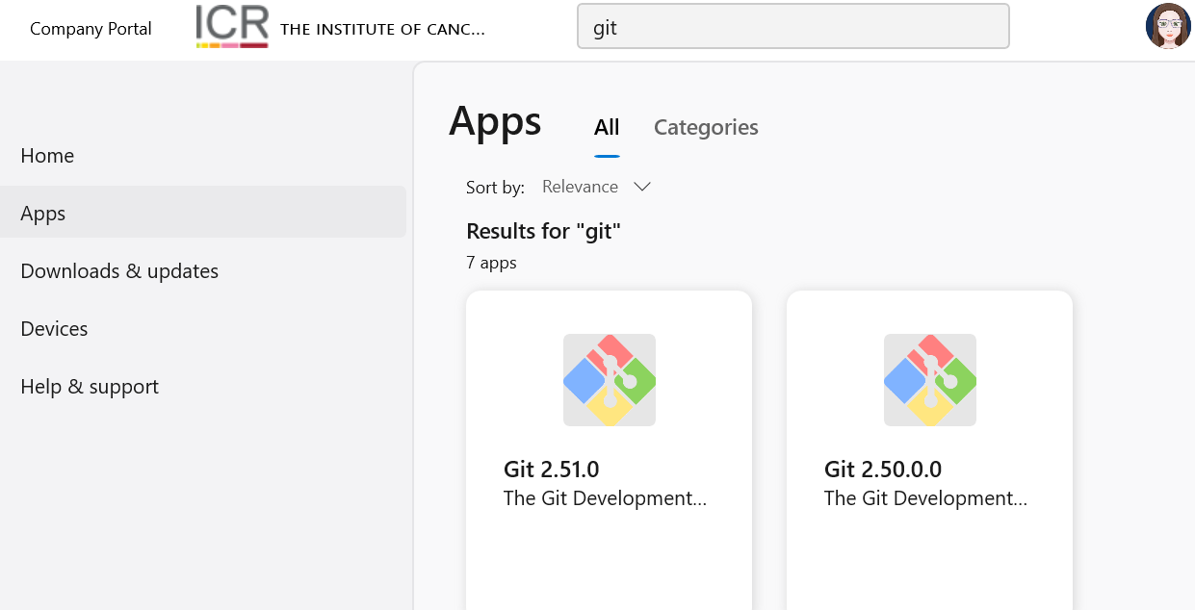Click in the search box containing "git"

[792, 26]
